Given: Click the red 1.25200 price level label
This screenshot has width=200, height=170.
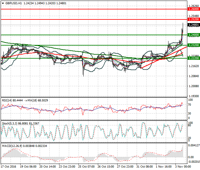Looking at the screenshot, I should point(194,19).
